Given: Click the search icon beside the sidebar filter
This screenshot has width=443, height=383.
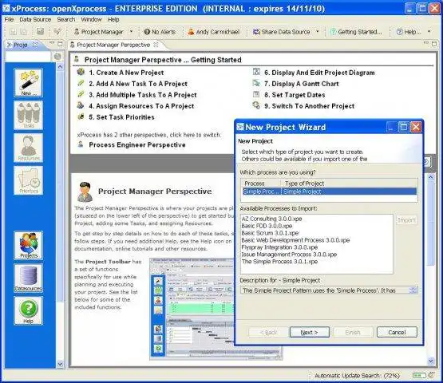Looking at the screenshot, I should [57, 57].
